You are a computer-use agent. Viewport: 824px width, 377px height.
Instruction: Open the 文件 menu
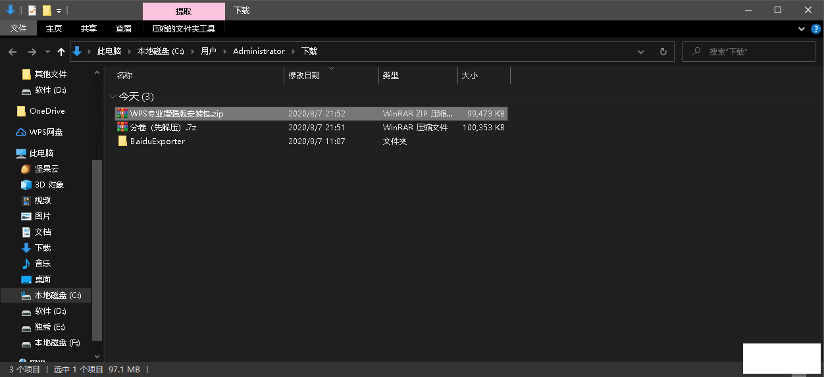18,28
